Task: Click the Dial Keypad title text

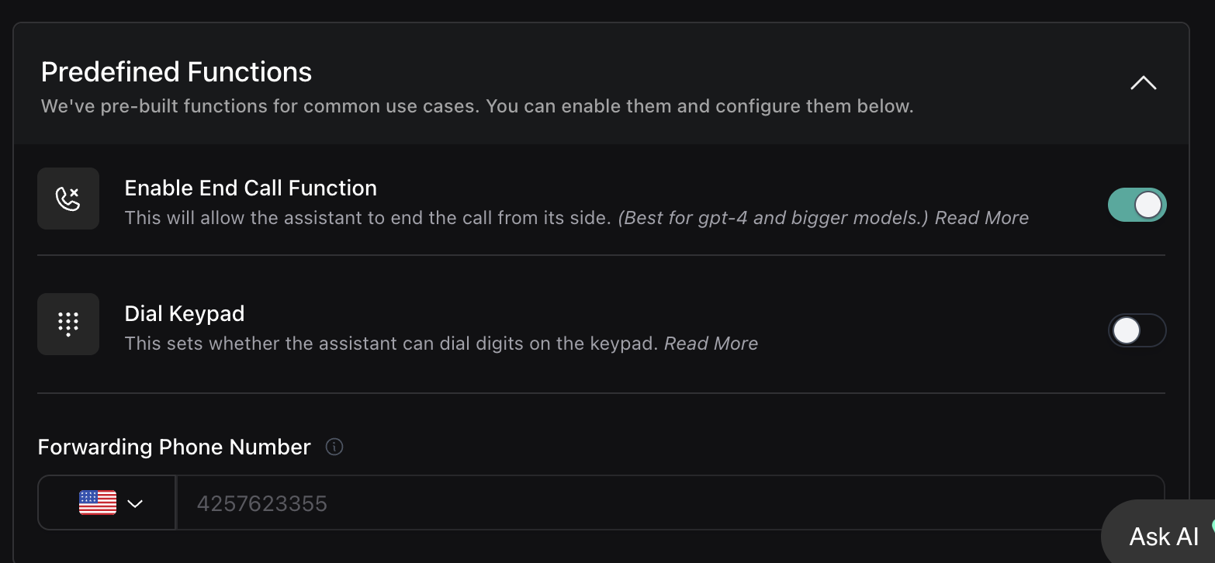Action: point(185,314)
